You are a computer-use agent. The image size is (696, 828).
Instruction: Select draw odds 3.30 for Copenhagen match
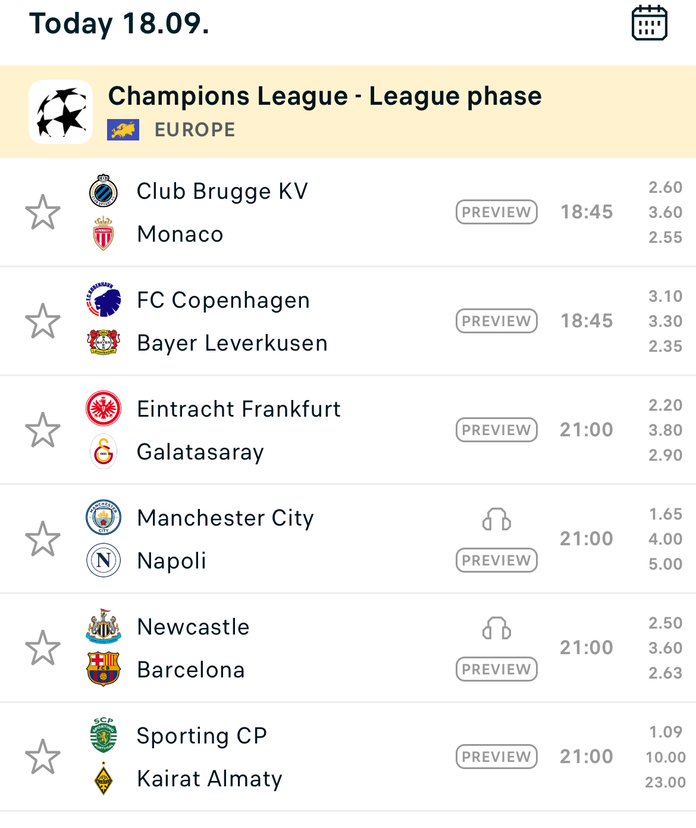[666, 321]
